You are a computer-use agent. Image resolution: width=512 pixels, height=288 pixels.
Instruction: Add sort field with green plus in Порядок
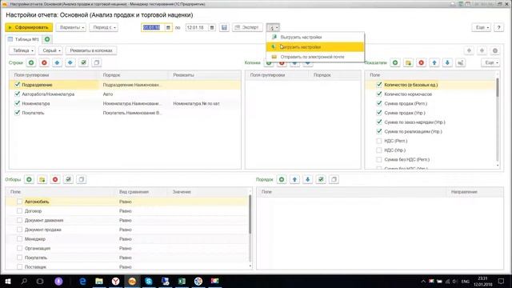pyautogui.click(x=282, y=179)
